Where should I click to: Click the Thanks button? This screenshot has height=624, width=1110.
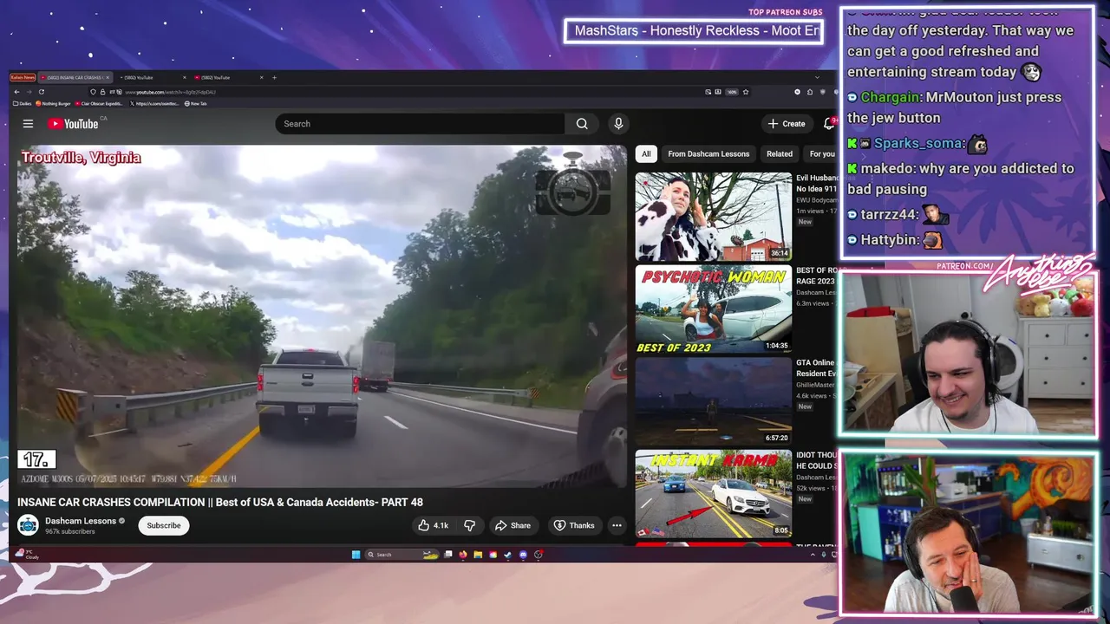[x=574, y=525]
